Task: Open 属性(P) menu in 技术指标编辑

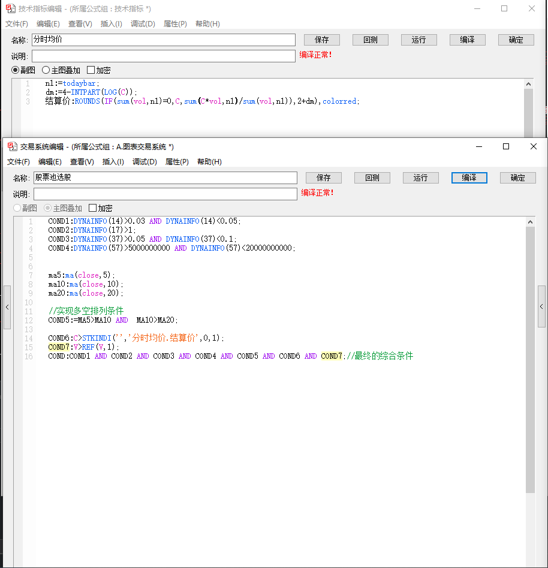Action: coord(175,24)
